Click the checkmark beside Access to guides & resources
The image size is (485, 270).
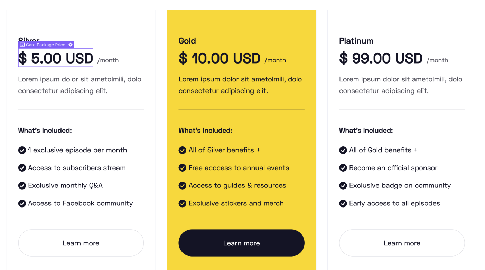(183, 185)
